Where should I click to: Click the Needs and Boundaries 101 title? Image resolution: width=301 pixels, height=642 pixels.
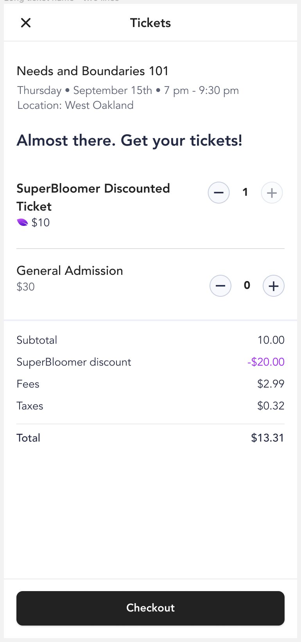93,71
